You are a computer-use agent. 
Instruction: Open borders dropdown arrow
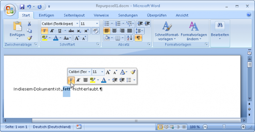123,38
